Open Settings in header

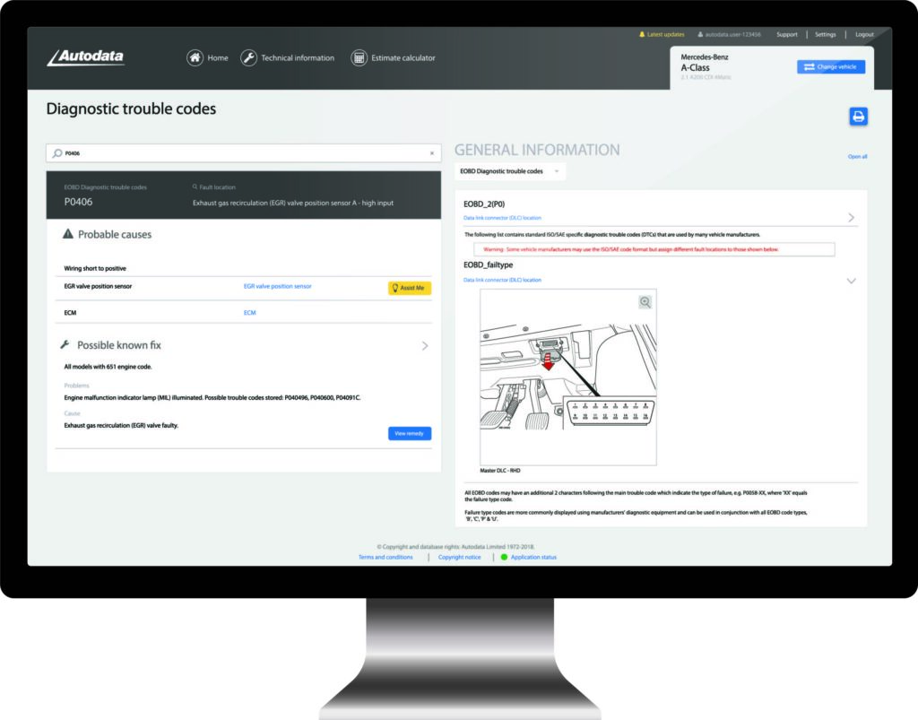pyautogui.click(x=826, y=35)
